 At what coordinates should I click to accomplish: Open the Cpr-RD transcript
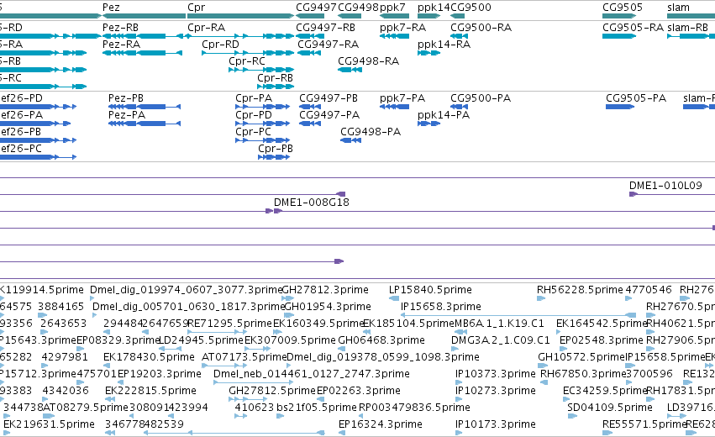[248, 53]
